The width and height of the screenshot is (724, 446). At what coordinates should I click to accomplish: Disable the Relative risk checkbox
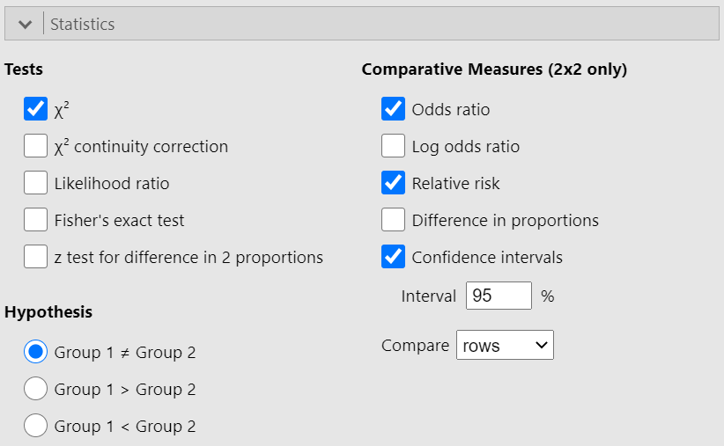click(x=393, y=183)
